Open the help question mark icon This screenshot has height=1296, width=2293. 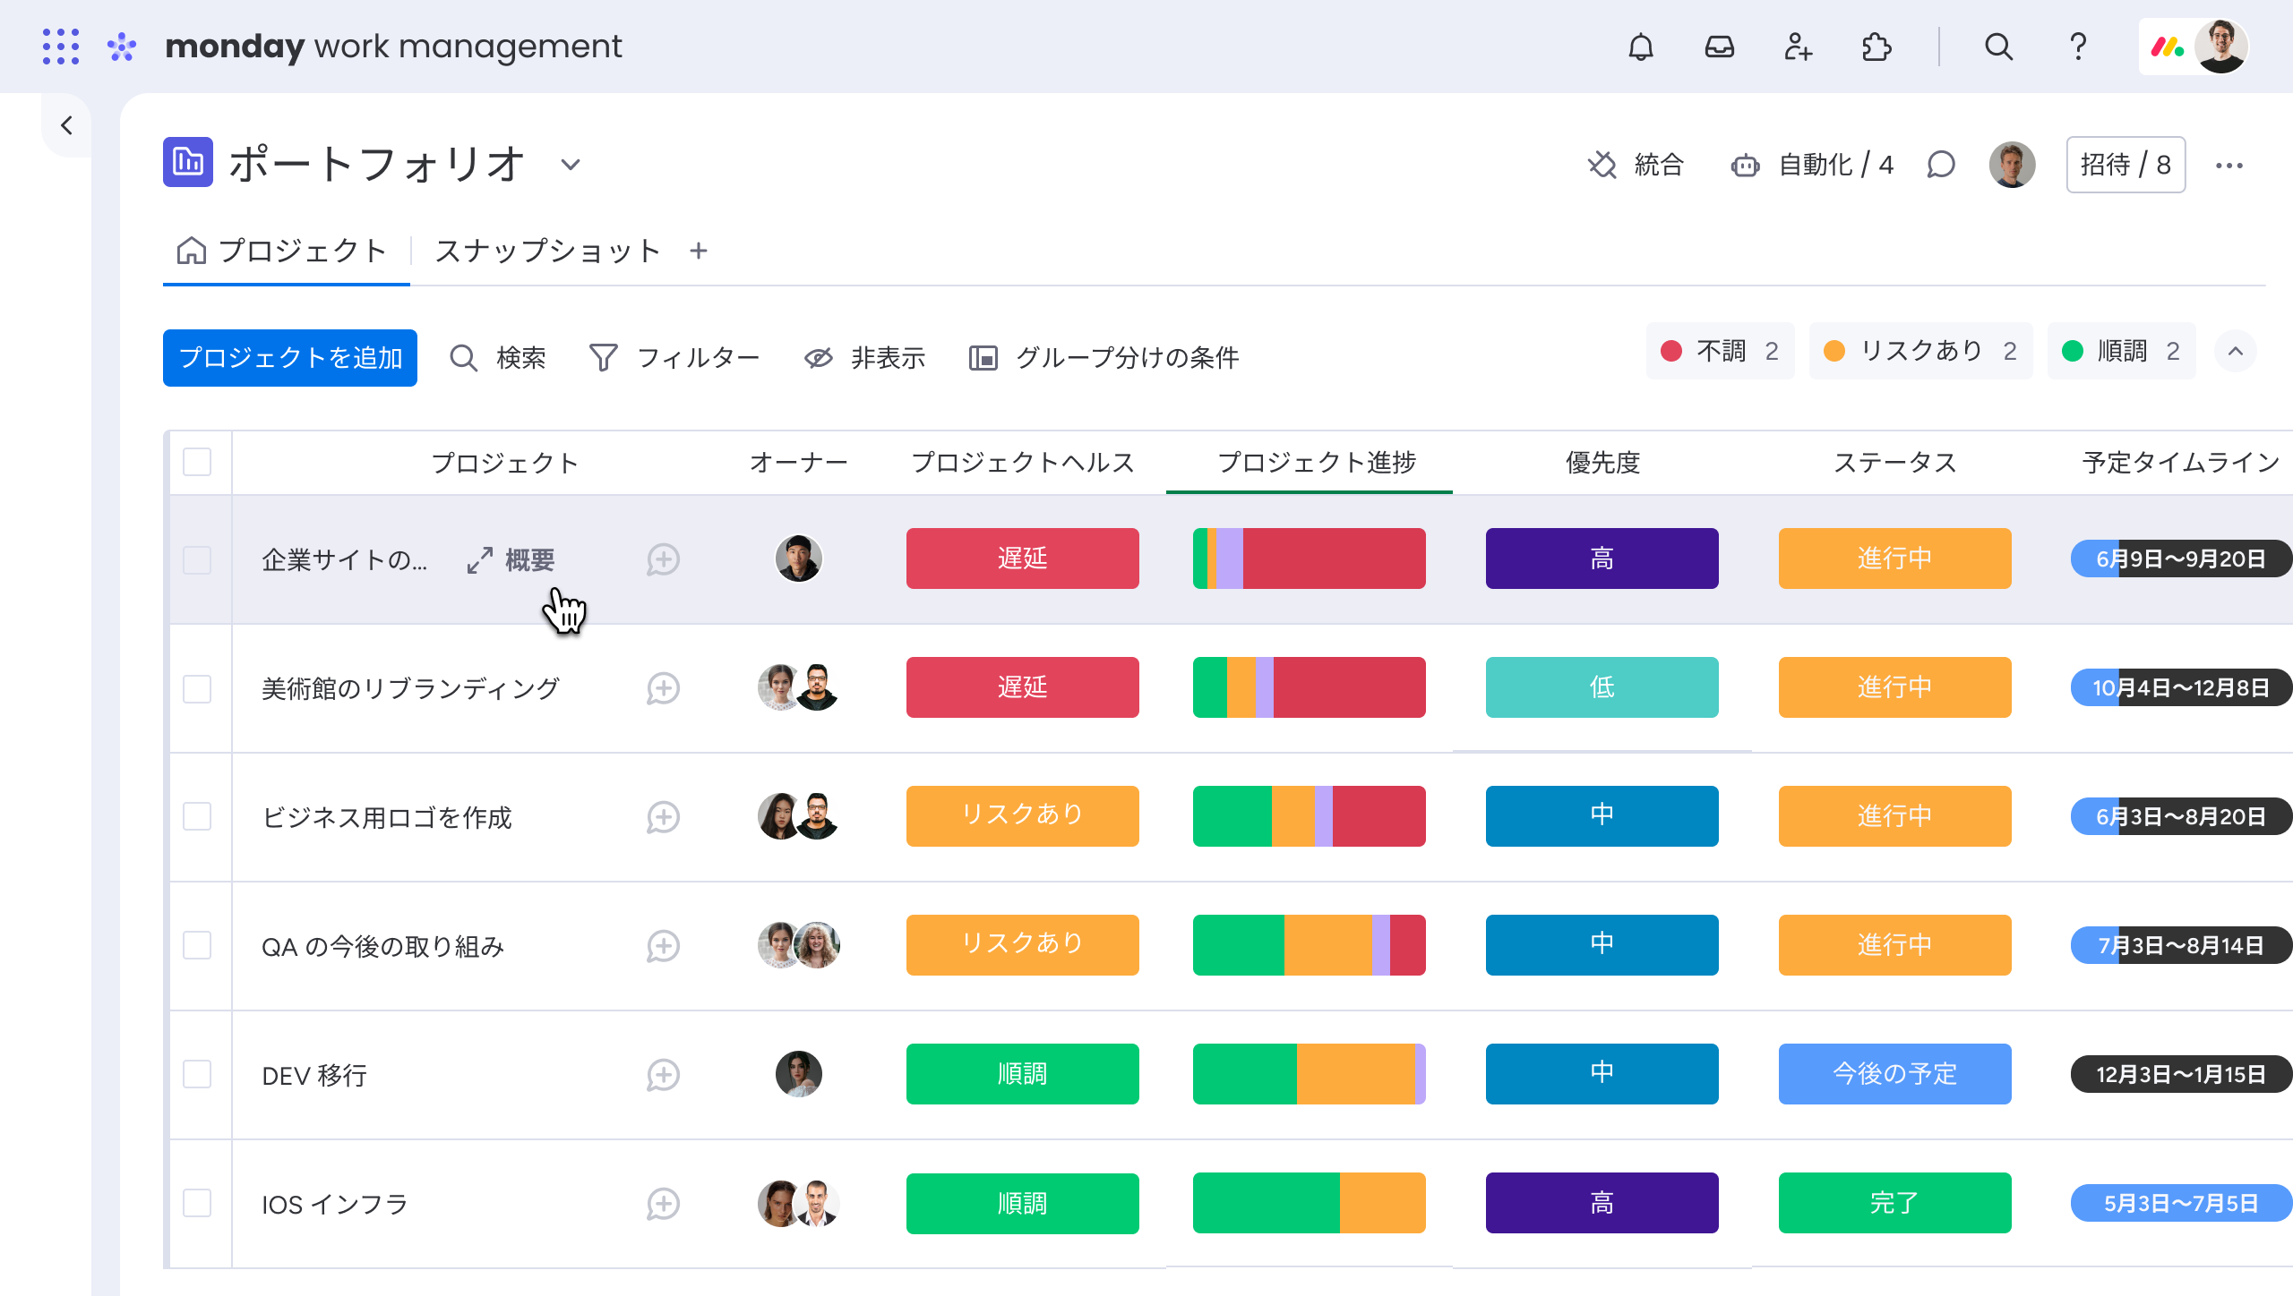tap(2078, 47)
